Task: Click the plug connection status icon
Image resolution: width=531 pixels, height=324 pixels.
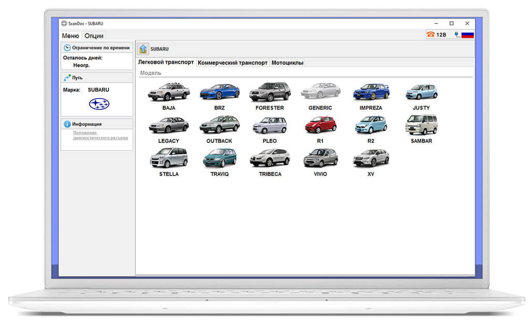Action: [x=457, y=35]
